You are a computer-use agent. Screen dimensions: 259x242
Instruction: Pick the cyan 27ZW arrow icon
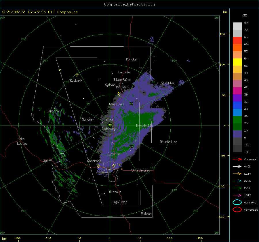(x=237, y=181)
